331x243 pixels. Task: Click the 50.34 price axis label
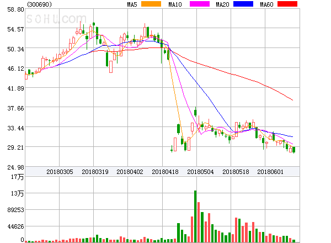click(x=15, y=49)
